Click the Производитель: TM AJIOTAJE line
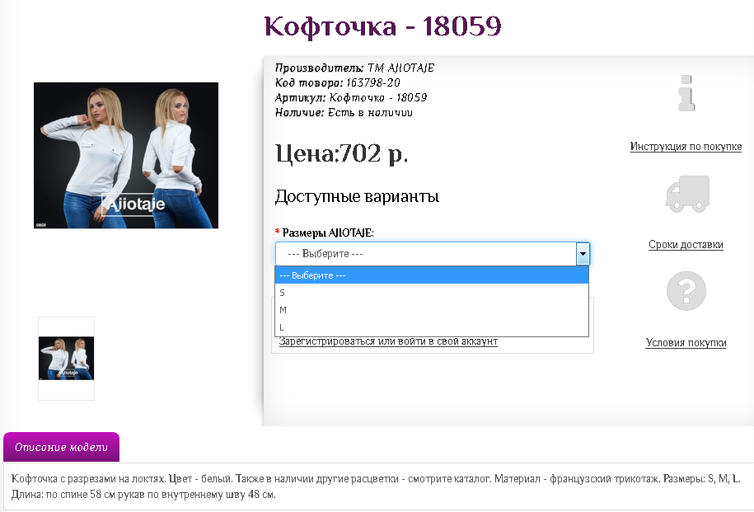Screen dimensions: 754x512 355,68
